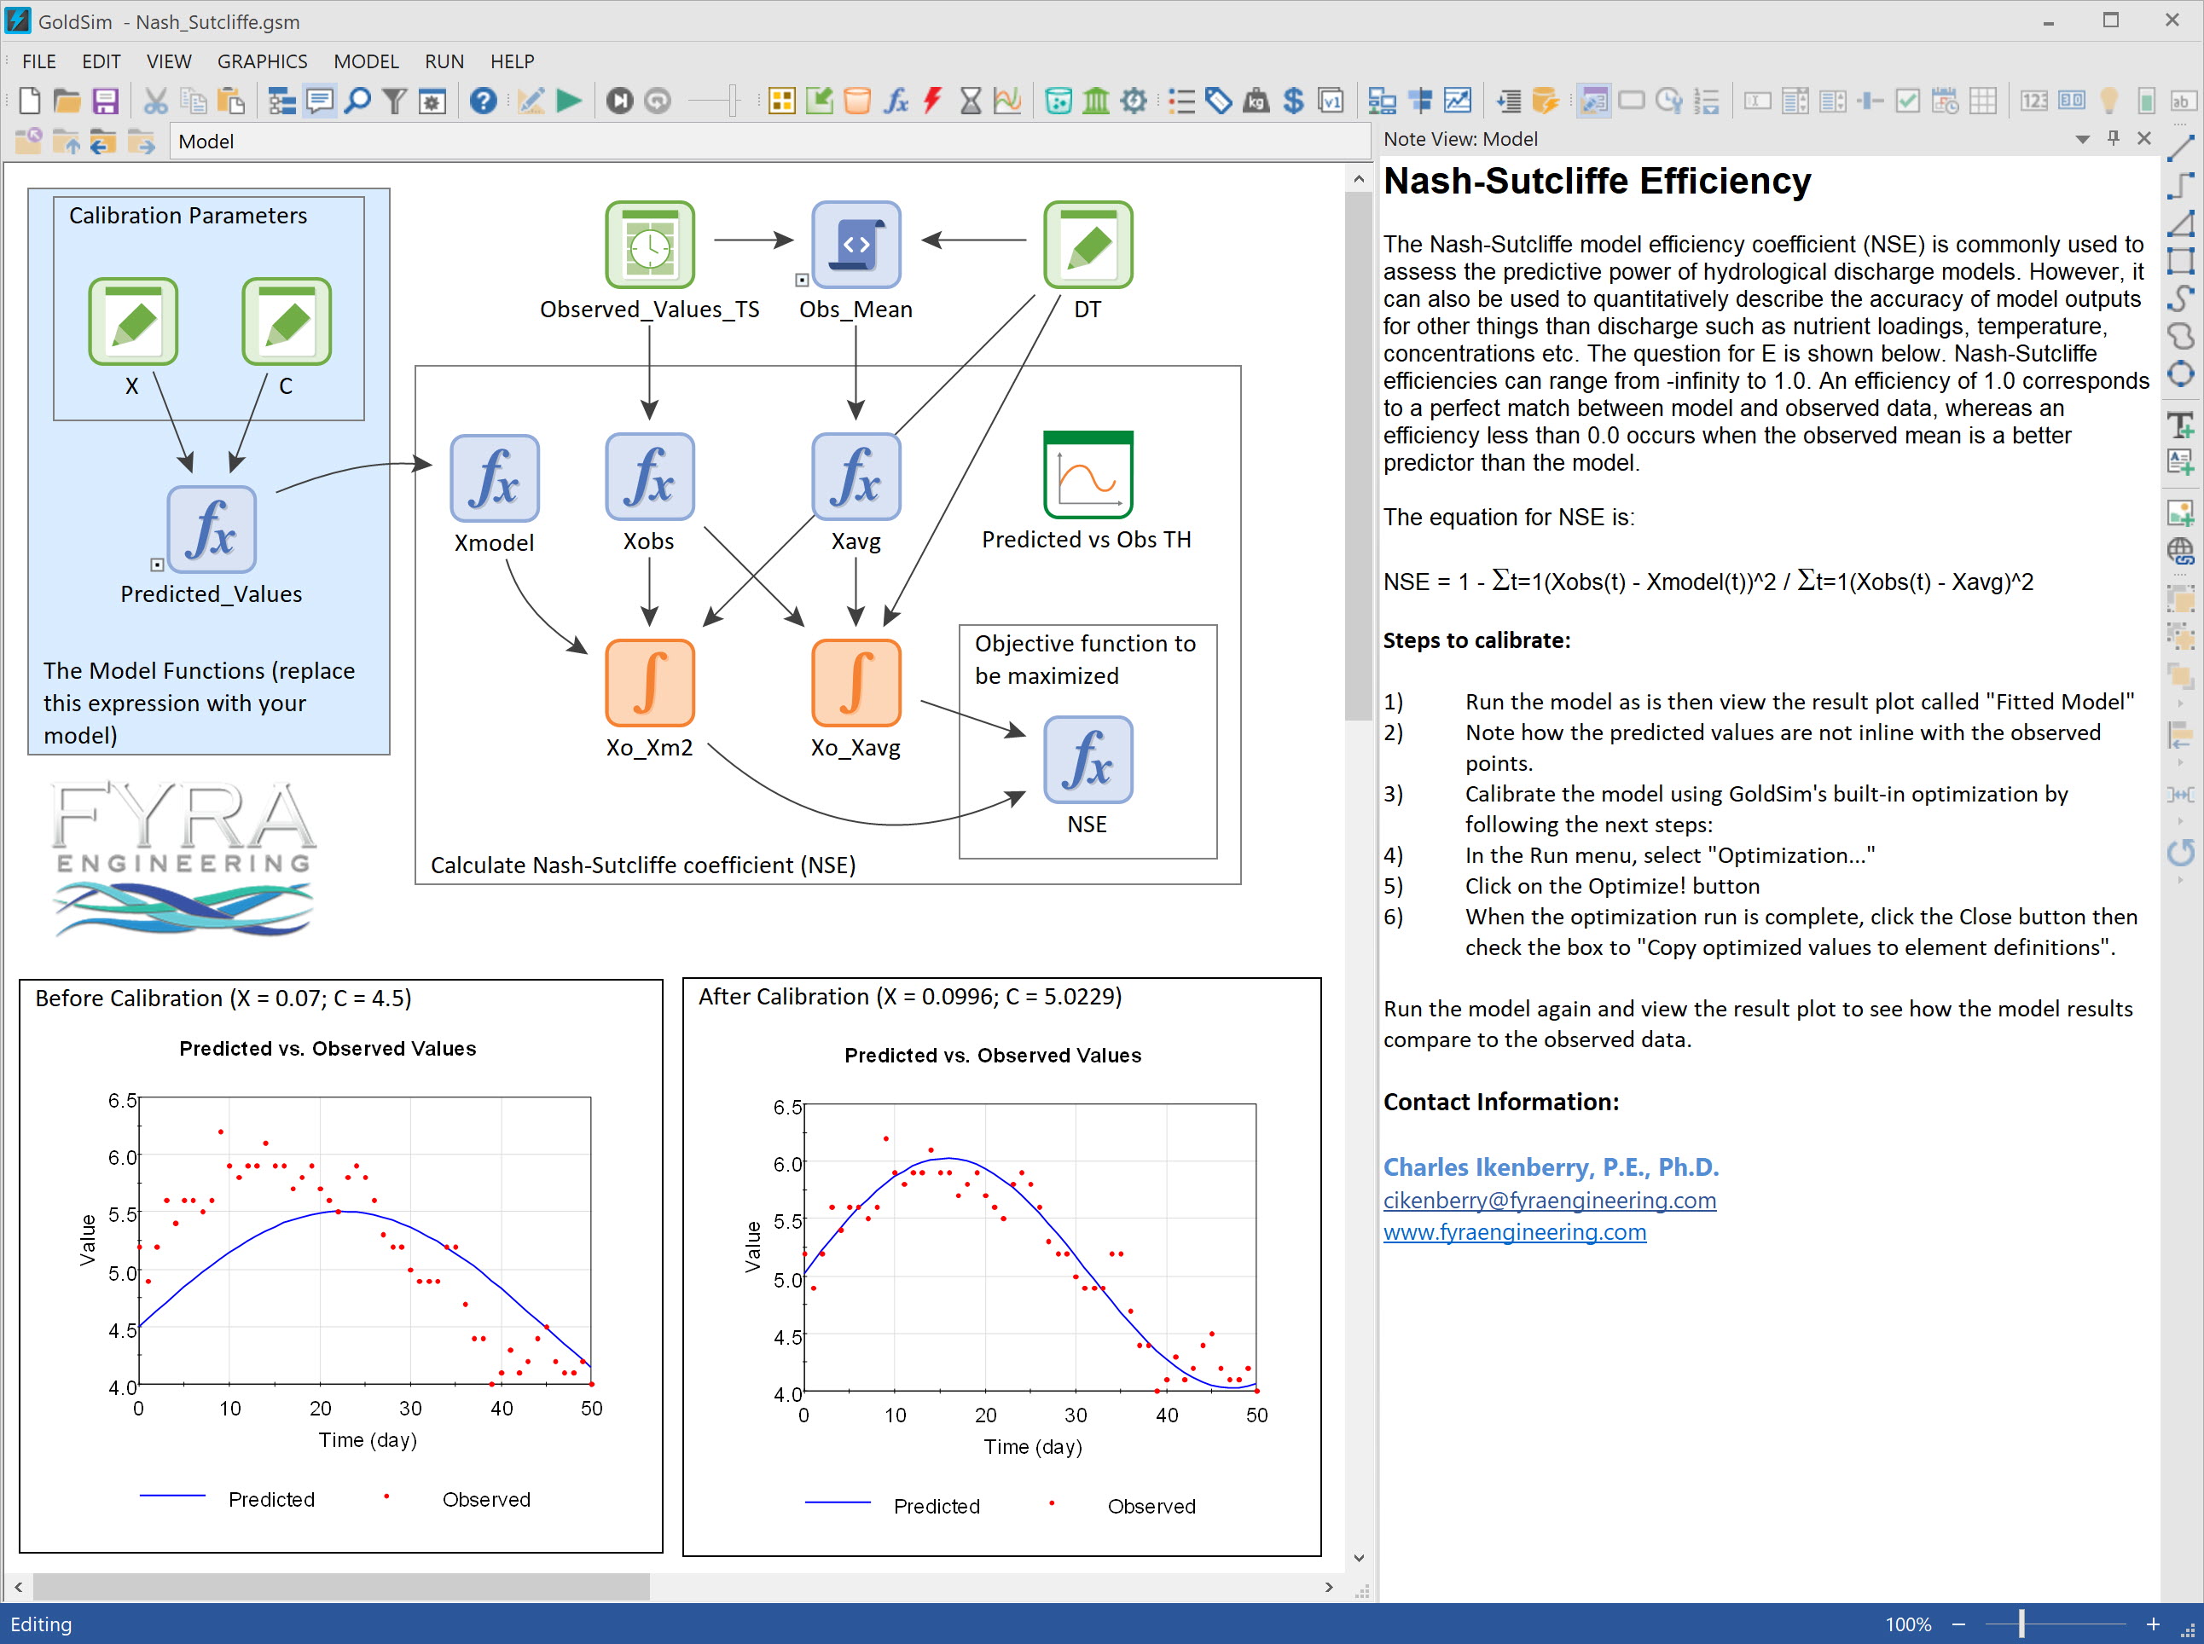Insert an Event red lightning icon
2204x1644 pixels.
click(933, 101)
